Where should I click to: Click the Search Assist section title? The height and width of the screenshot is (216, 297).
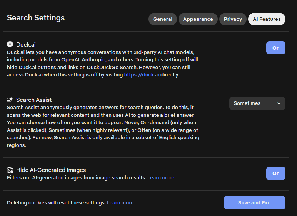pyautogui.click(x=34, y=100)
